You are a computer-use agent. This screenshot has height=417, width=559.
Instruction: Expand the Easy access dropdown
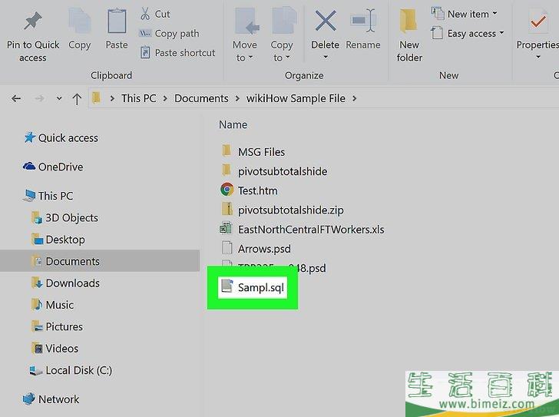(468, 33)
